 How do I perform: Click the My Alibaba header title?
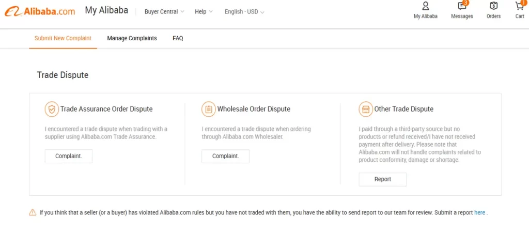pyautogui.click(x=106, y=11)
